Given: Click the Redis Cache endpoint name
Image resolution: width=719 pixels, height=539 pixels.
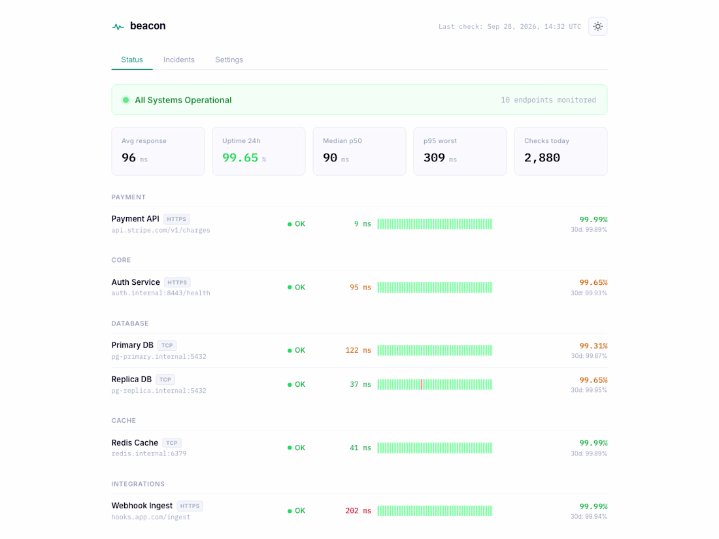Looking at the screenshot, I should pos(135,443).
